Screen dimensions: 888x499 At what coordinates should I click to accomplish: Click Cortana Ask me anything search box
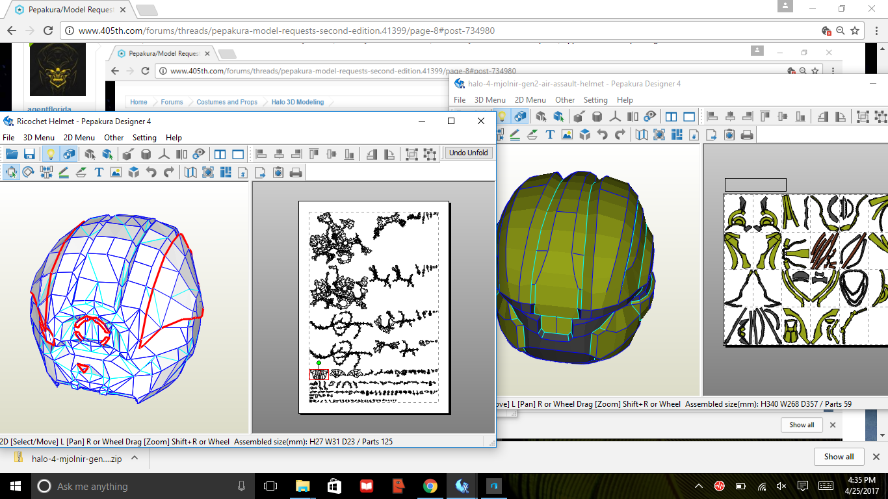tap(142, 486)
